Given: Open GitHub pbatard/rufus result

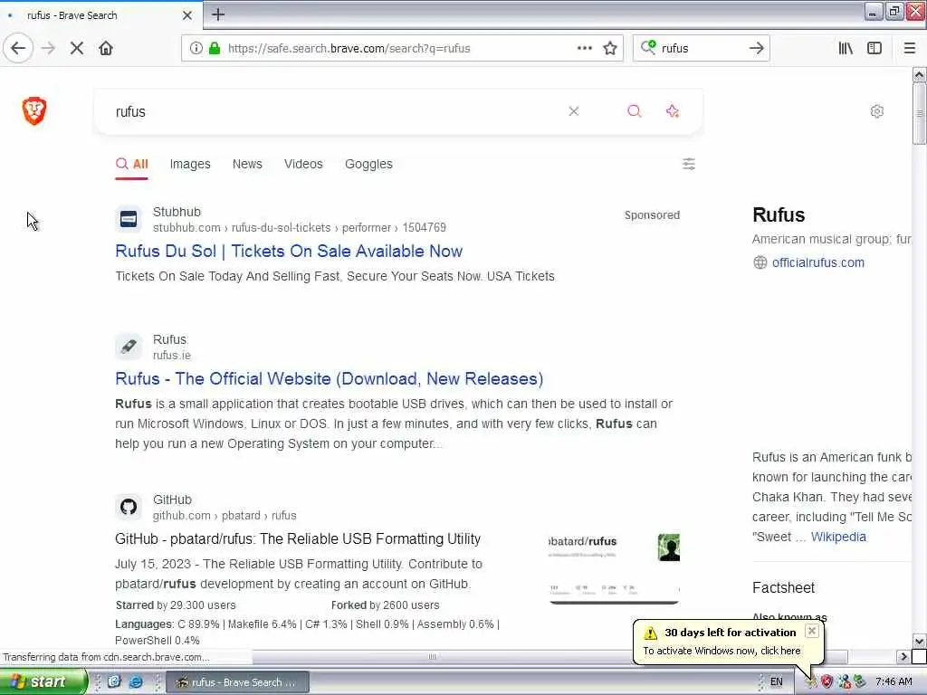Looking at the screenshot, I should click(x=297, y=539).
